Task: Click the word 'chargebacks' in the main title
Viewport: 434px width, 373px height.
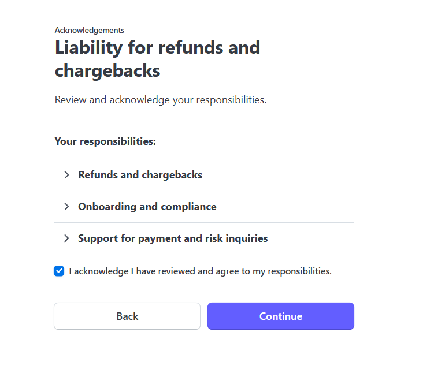Action: click(107, 71)
